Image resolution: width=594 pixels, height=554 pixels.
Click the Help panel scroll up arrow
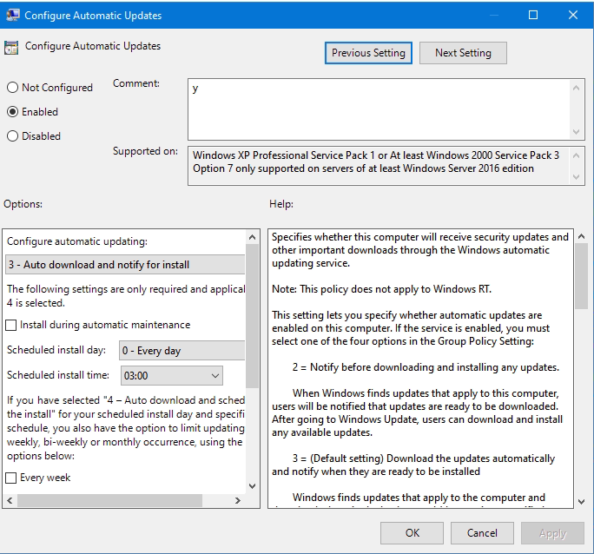tap(582, 237)
